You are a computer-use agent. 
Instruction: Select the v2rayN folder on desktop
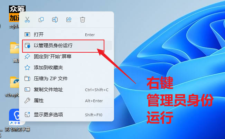point(12,87)
